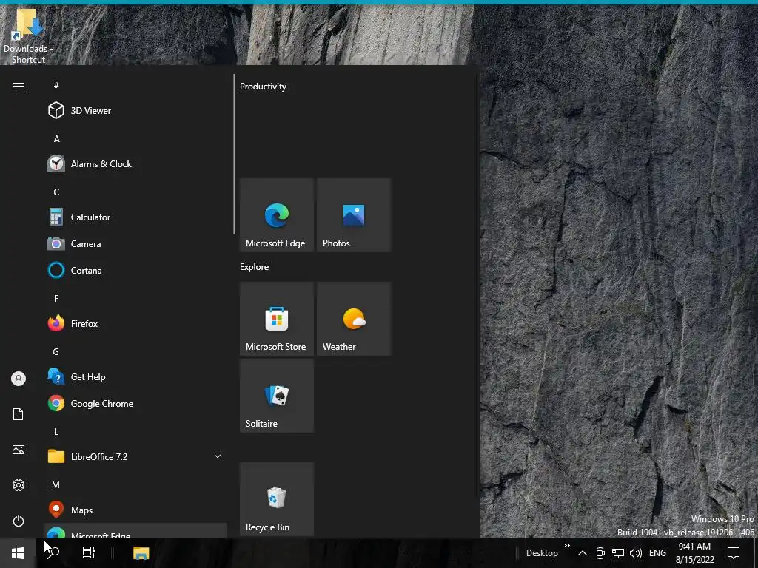Image resolution: width=758 pixels, height=568 pixels.
Task: Launch Firefox from the app list
Action: tap(135, 324)
